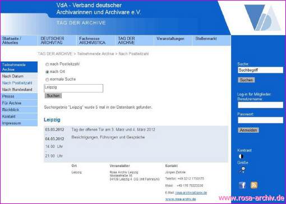Screen dimensions: 286x204
Task: Open the www.rosa-archiv.de contact link
Action: [181, 199]
